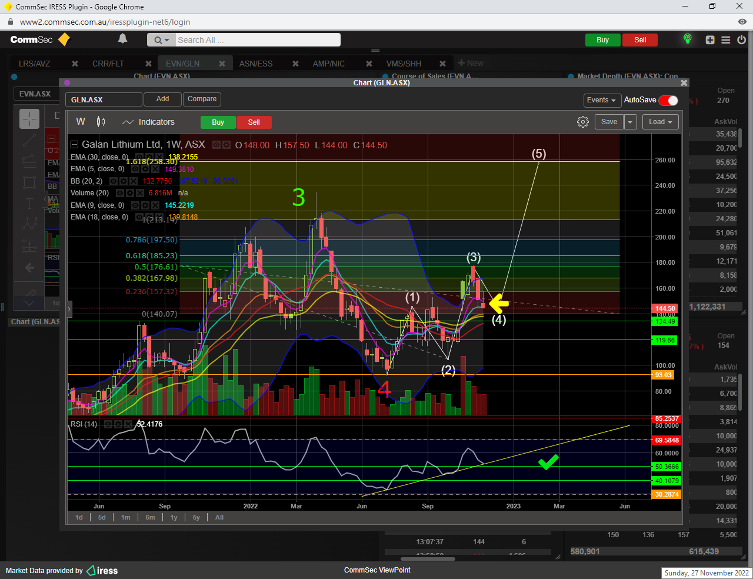753x579 pixels.
Task: Select the 1d time range
Action: [x=79, y=517]
